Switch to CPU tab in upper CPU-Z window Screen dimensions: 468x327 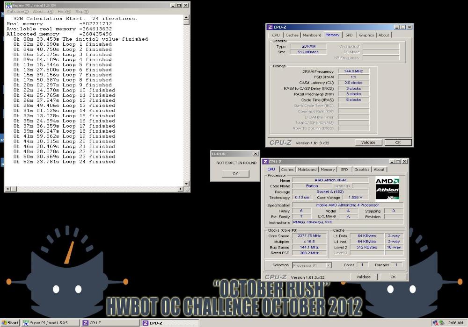[x=276, y=35]
